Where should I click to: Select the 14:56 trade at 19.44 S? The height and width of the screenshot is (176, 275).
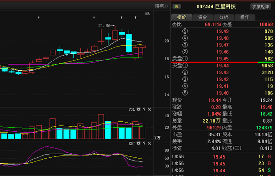tap(222, 170)
